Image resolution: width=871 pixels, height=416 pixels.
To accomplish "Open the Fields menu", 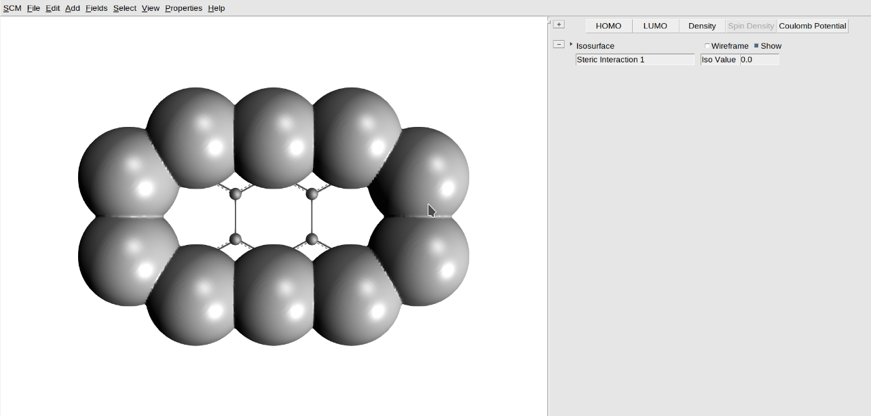I will [96, 7].
